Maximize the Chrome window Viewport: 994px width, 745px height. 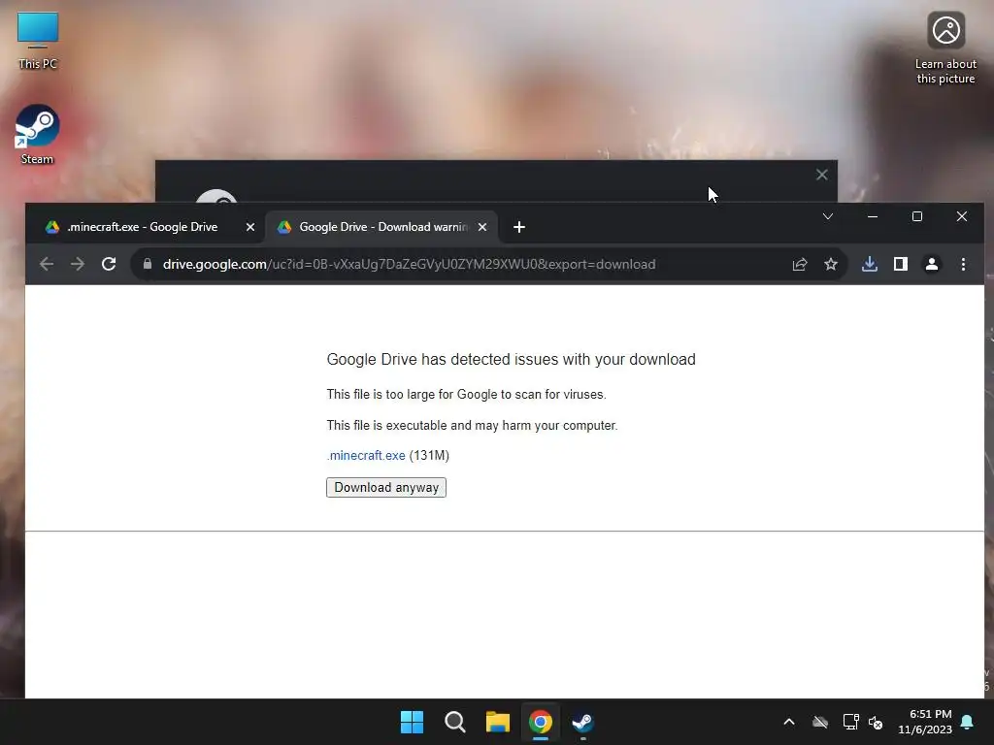point(917,216)
